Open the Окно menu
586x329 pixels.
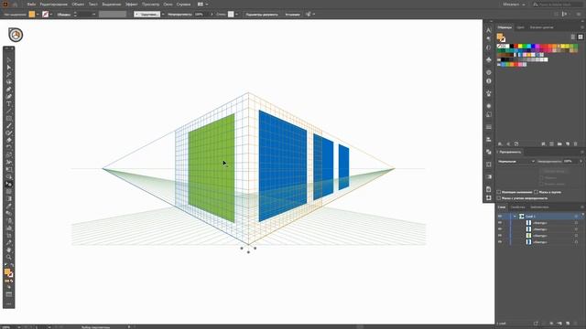(x=168, y=4)
